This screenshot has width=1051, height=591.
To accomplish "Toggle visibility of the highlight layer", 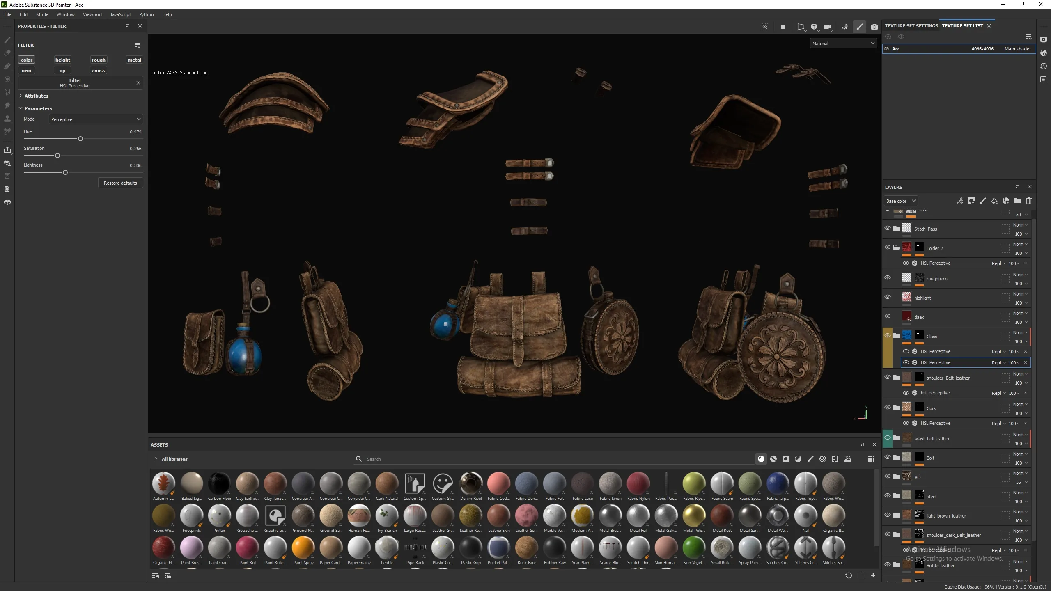I will [x=888, y=297].
